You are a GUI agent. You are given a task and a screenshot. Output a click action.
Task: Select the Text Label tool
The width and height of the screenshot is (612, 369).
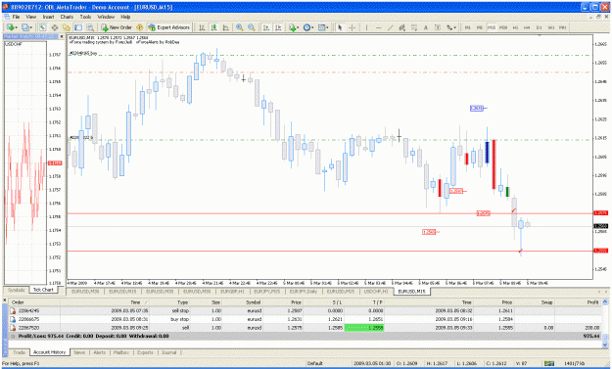click(x=438, y=27)
